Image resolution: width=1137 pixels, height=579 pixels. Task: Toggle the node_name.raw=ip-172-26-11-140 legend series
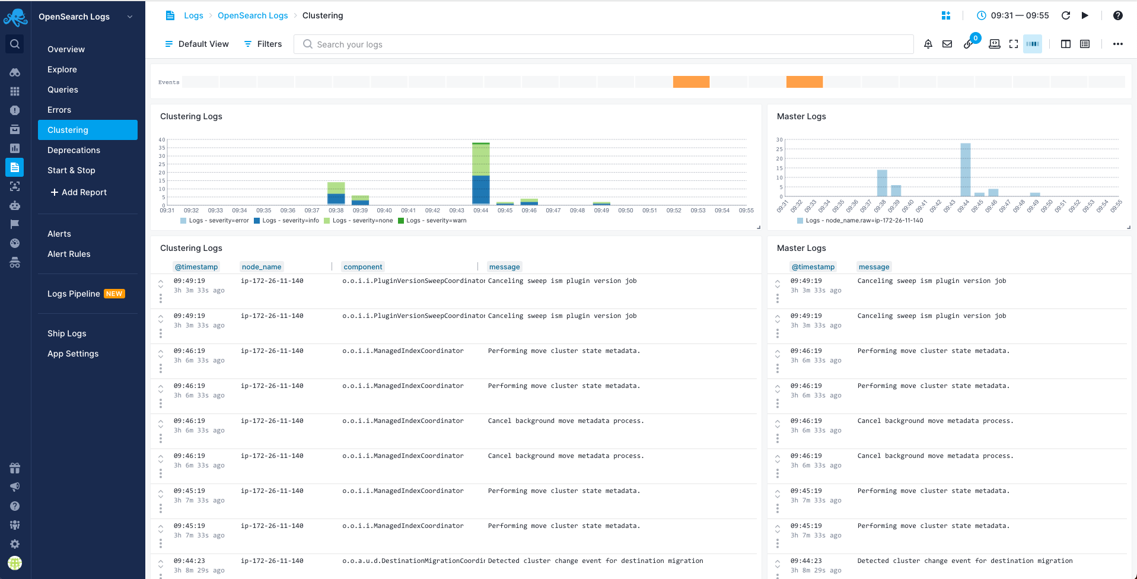coord(860,221)
